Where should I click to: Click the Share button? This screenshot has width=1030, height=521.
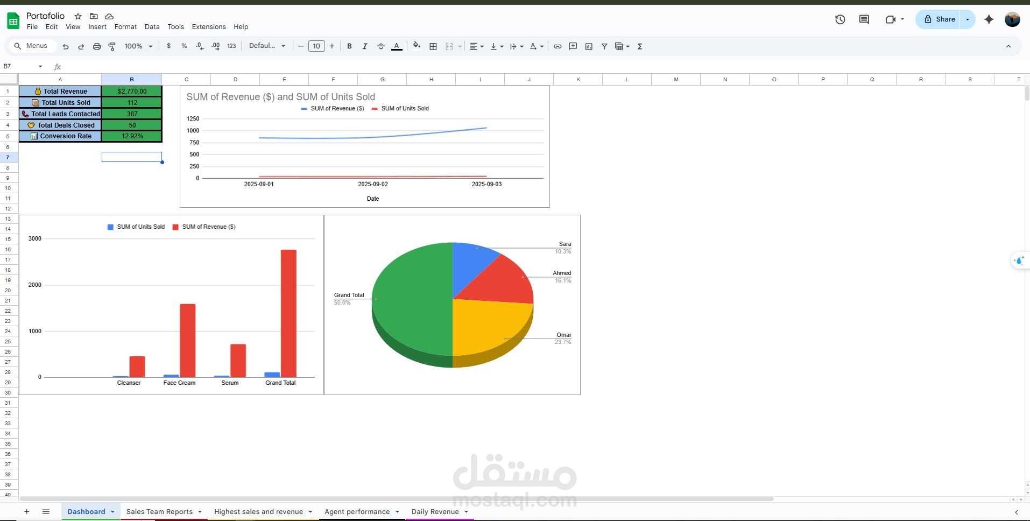940,19
